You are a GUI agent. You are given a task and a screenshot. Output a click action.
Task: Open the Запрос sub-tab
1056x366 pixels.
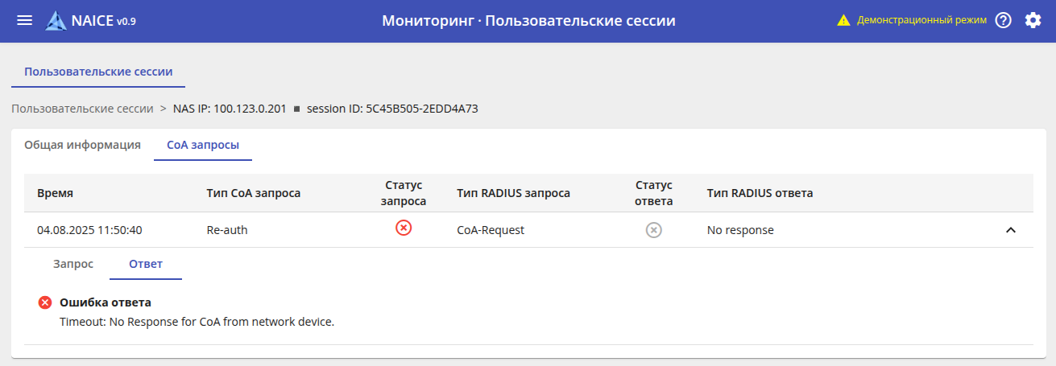[x=73, y=264]
